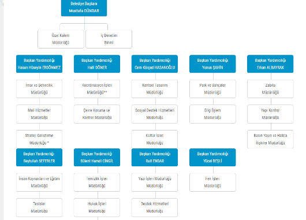Open İmar ve Şehircilik Müdürlüğü
This screenshot has height=220, width=306.
coord(39,89)
